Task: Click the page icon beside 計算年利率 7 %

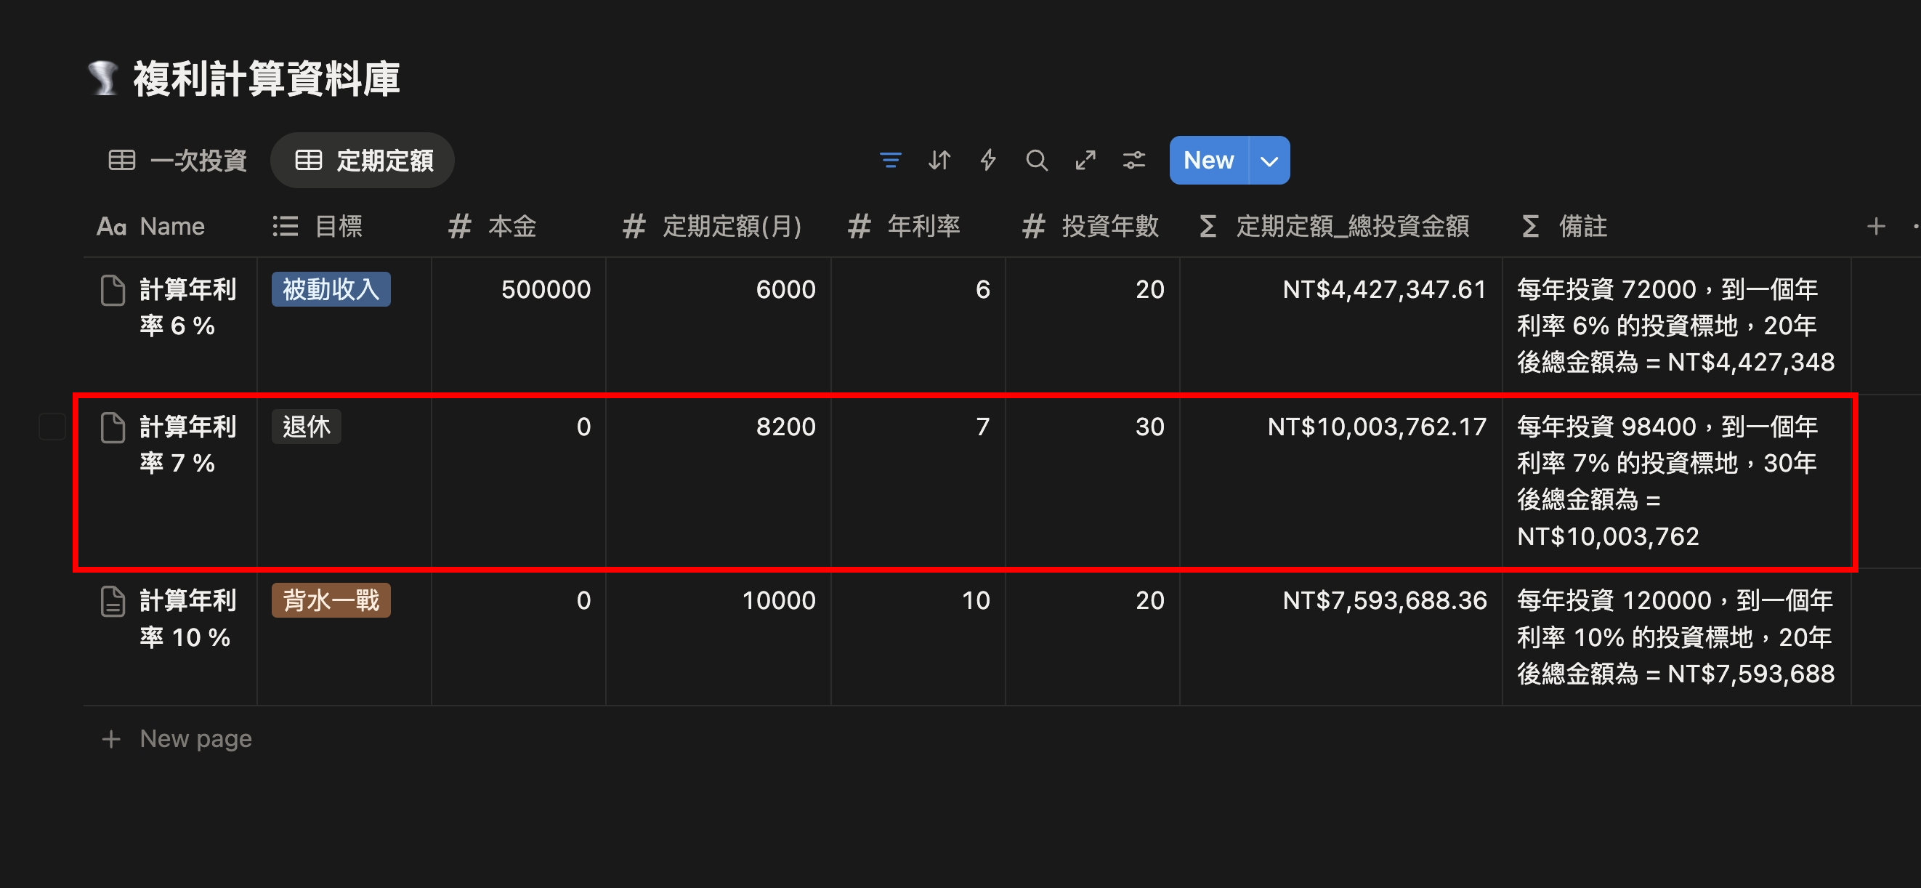Action: 112,427
